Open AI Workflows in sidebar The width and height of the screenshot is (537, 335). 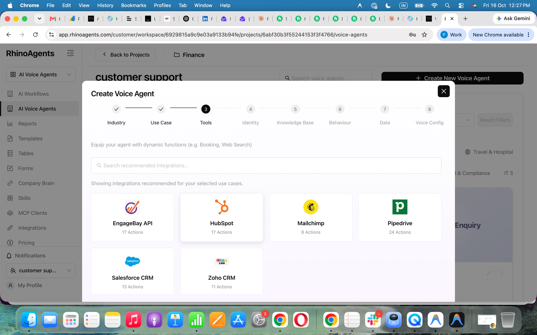pyautogui.click(x=34, y=94)
